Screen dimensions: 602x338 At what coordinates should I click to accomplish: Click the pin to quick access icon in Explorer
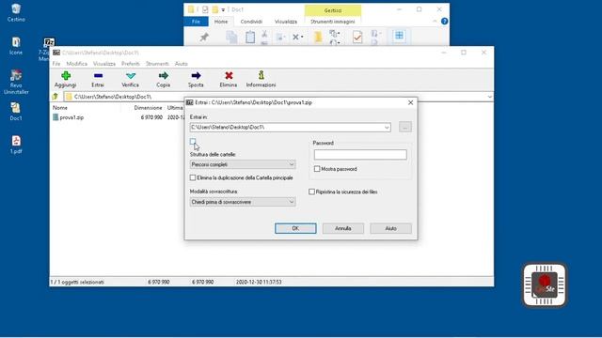[204, 37]
